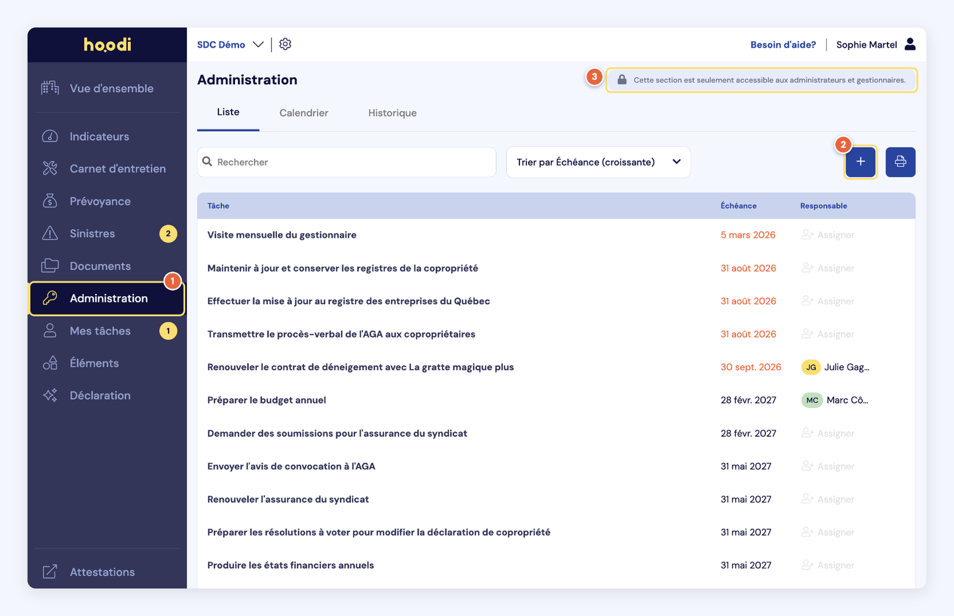Assign Produire les états financiers annuels

(x=828, y=565)
